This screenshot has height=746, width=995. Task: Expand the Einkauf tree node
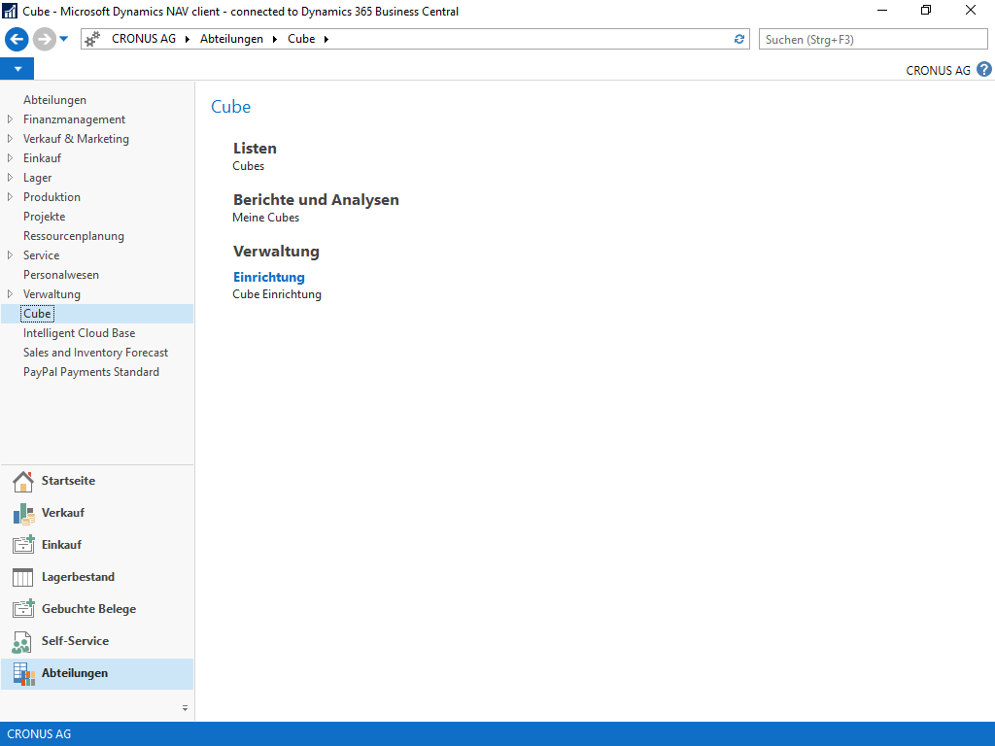pyautogui.click(x=10, y=158)
